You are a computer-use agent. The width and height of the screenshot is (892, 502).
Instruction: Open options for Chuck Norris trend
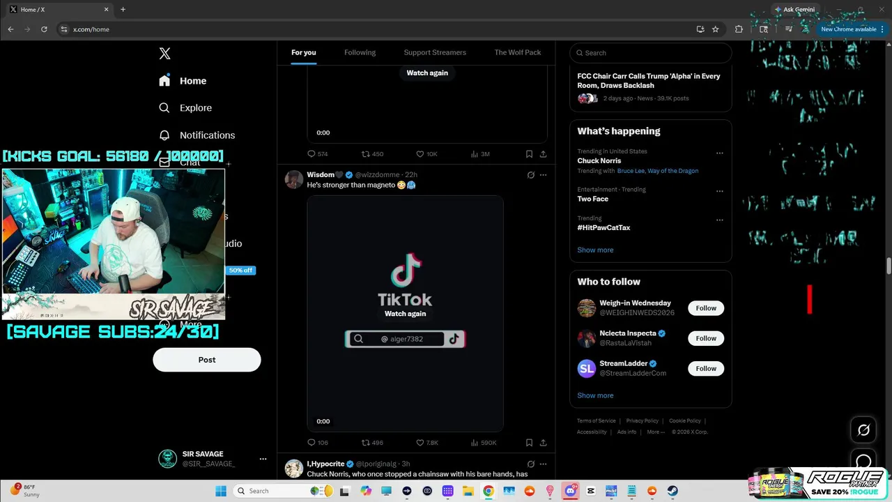tap(720, 153)
